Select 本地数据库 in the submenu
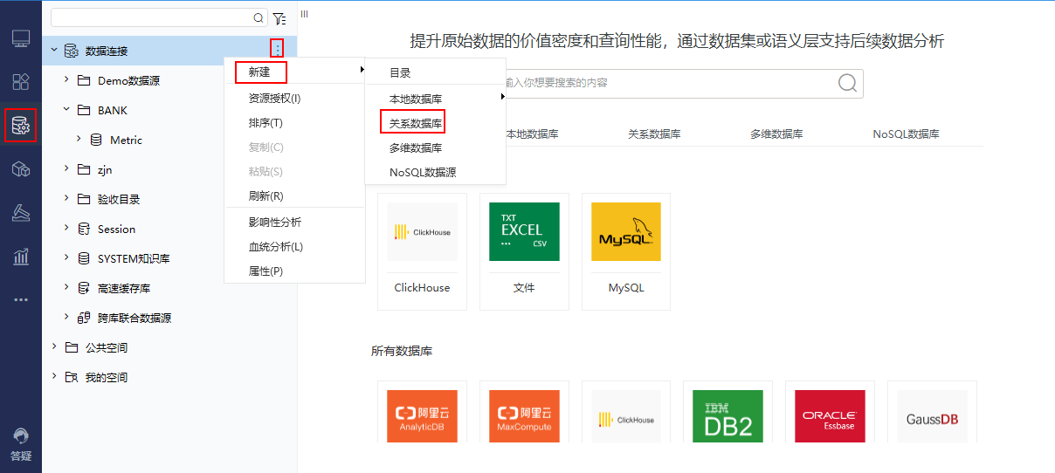 [435, 99]
